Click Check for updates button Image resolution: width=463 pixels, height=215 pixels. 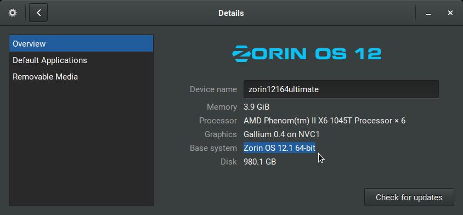click(409, 197)
